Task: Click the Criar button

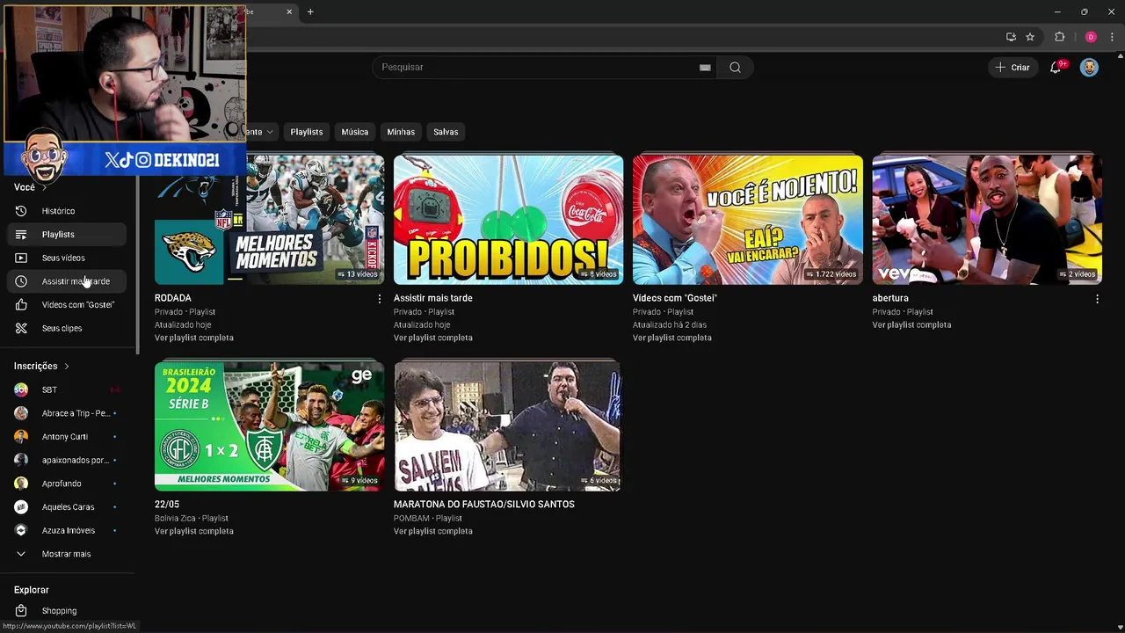Action: 1012,68
